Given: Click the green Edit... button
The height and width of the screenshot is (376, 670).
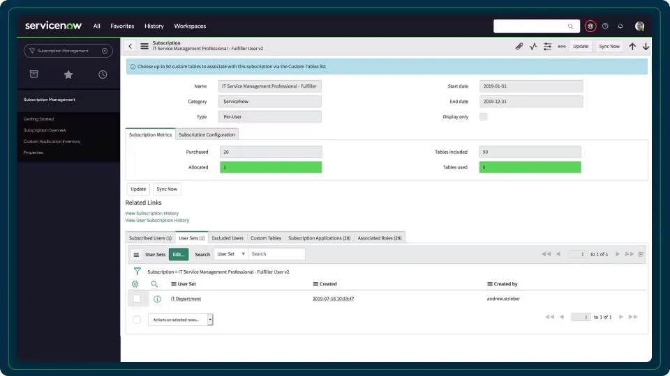Looking at the screenshot, I should 178,254.
